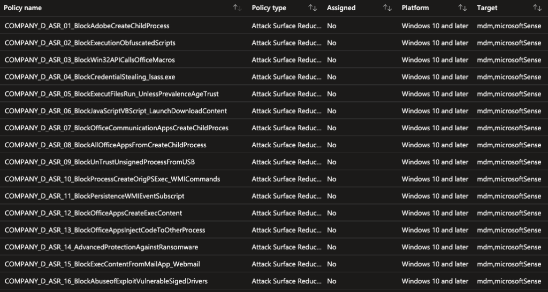Click ASR_16 BlockAbuseofExploitVulnerableSigedDrivers policy
The height and width of the screenshot is (292, 548).
106,281
